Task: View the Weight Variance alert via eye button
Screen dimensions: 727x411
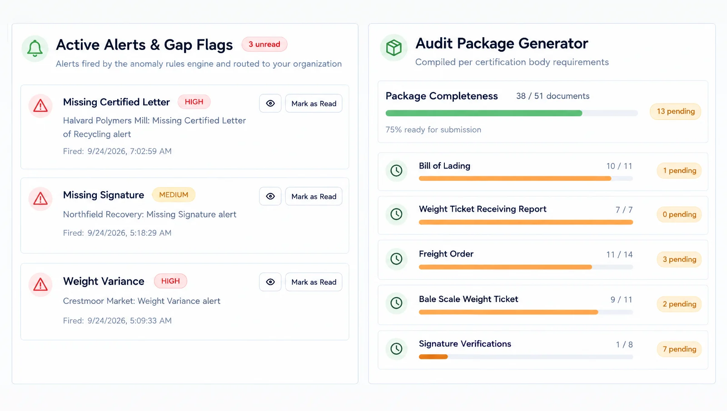Action: (270, 282)
